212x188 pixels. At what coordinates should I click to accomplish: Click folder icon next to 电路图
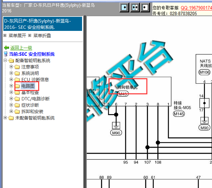17,86
